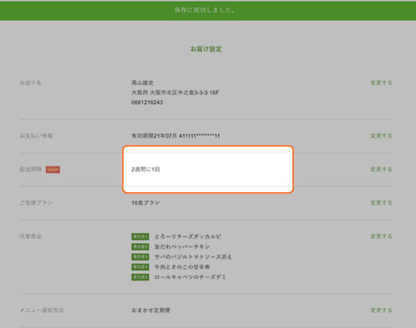Click the おまかせ定期便 value
416x328 pixels.
(x=151, y=311)
